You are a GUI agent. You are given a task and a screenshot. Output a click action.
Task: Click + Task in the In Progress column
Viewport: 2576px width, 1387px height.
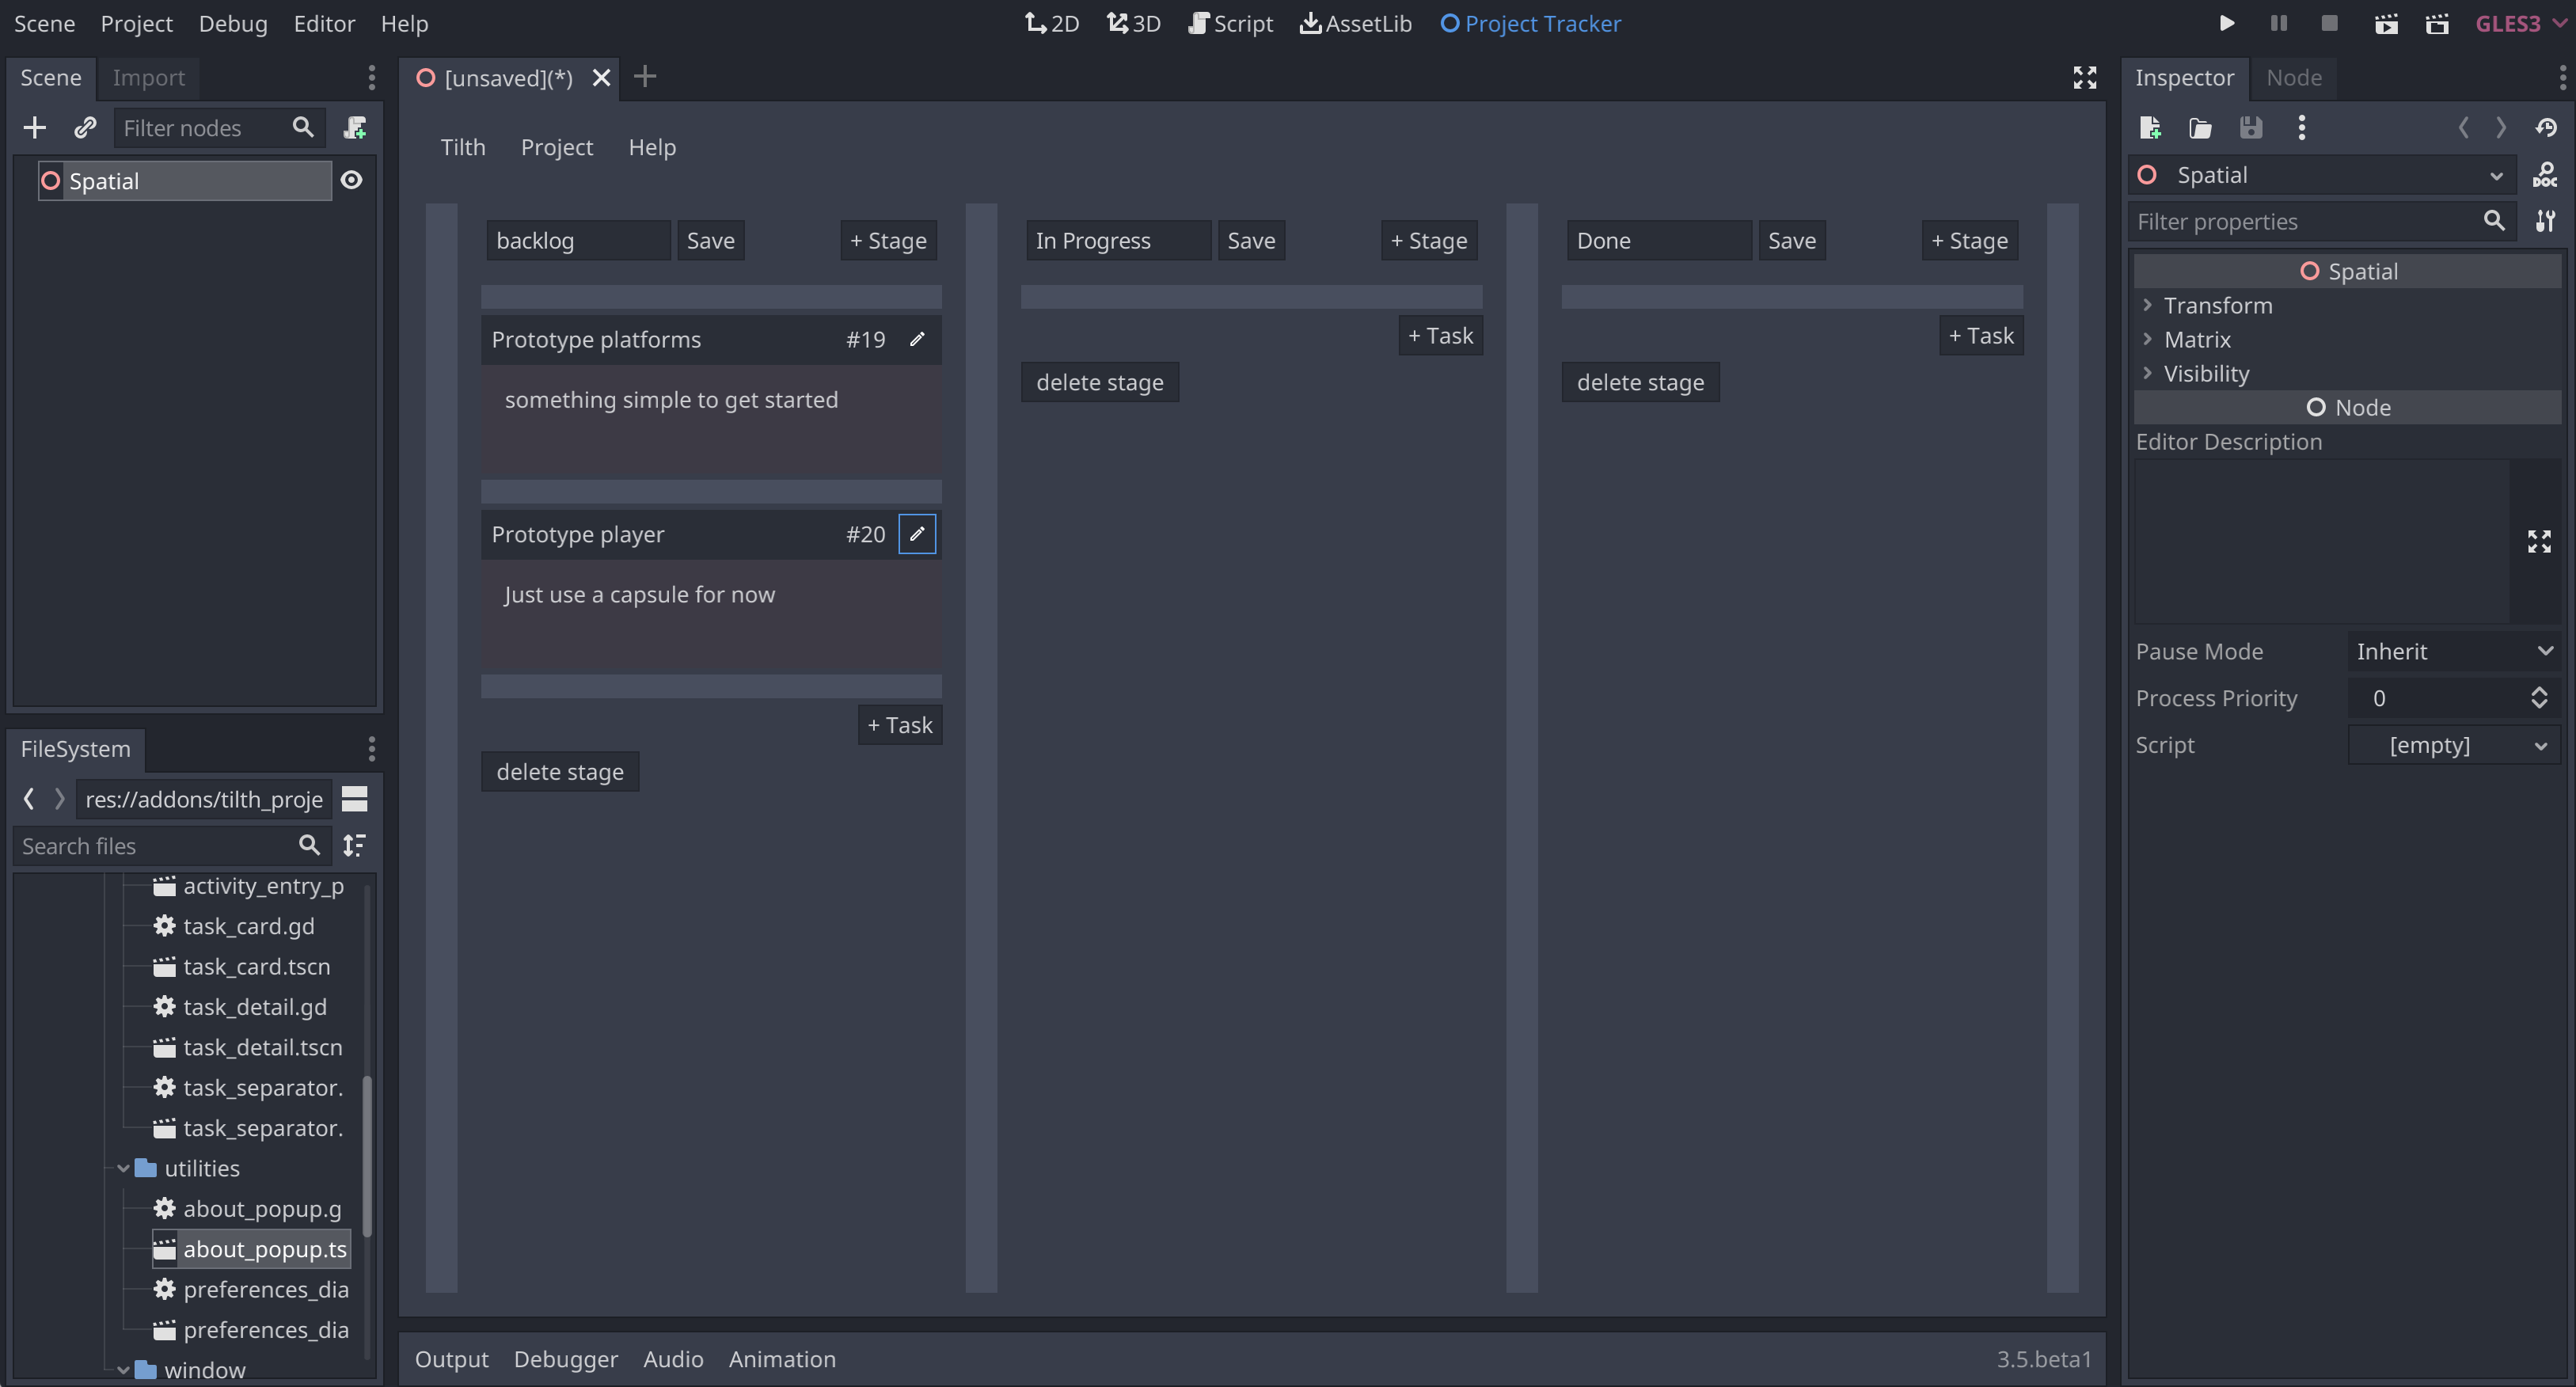coord(1440,336)
